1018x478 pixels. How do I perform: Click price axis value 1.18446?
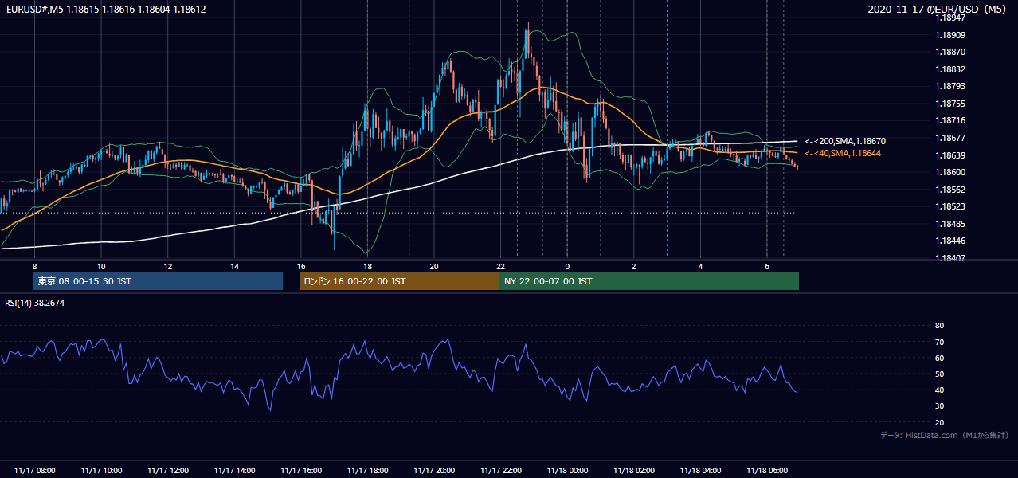(949, 241)
